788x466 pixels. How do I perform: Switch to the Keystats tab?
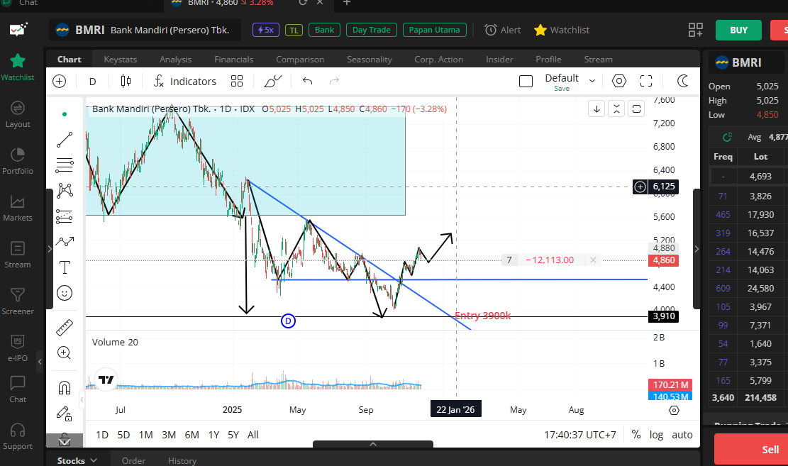pyautogui.click(x=120, y=60)
